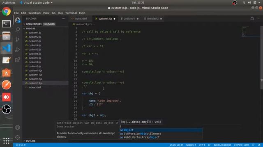Open the Manage gear in activity bar
Viewport: 263px width, 147px height.
pos(17,138)
